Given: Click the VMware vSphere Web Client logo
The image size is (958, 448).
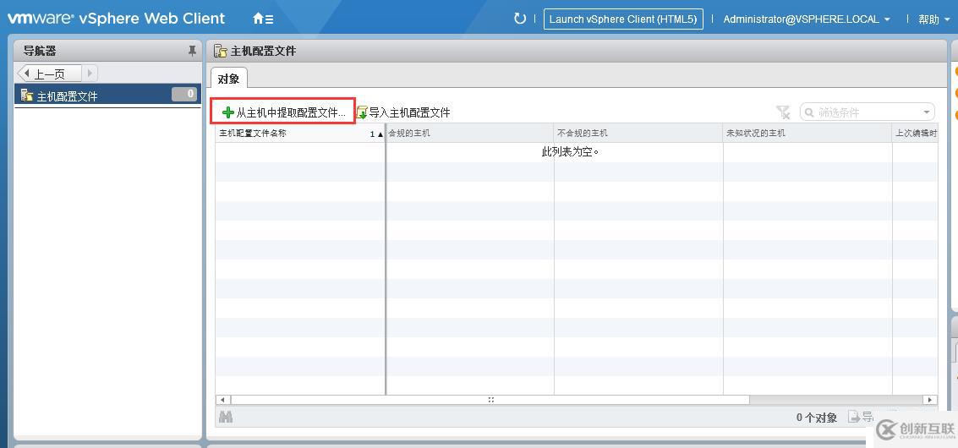Looking at the screenshot, I should (116, 19).
